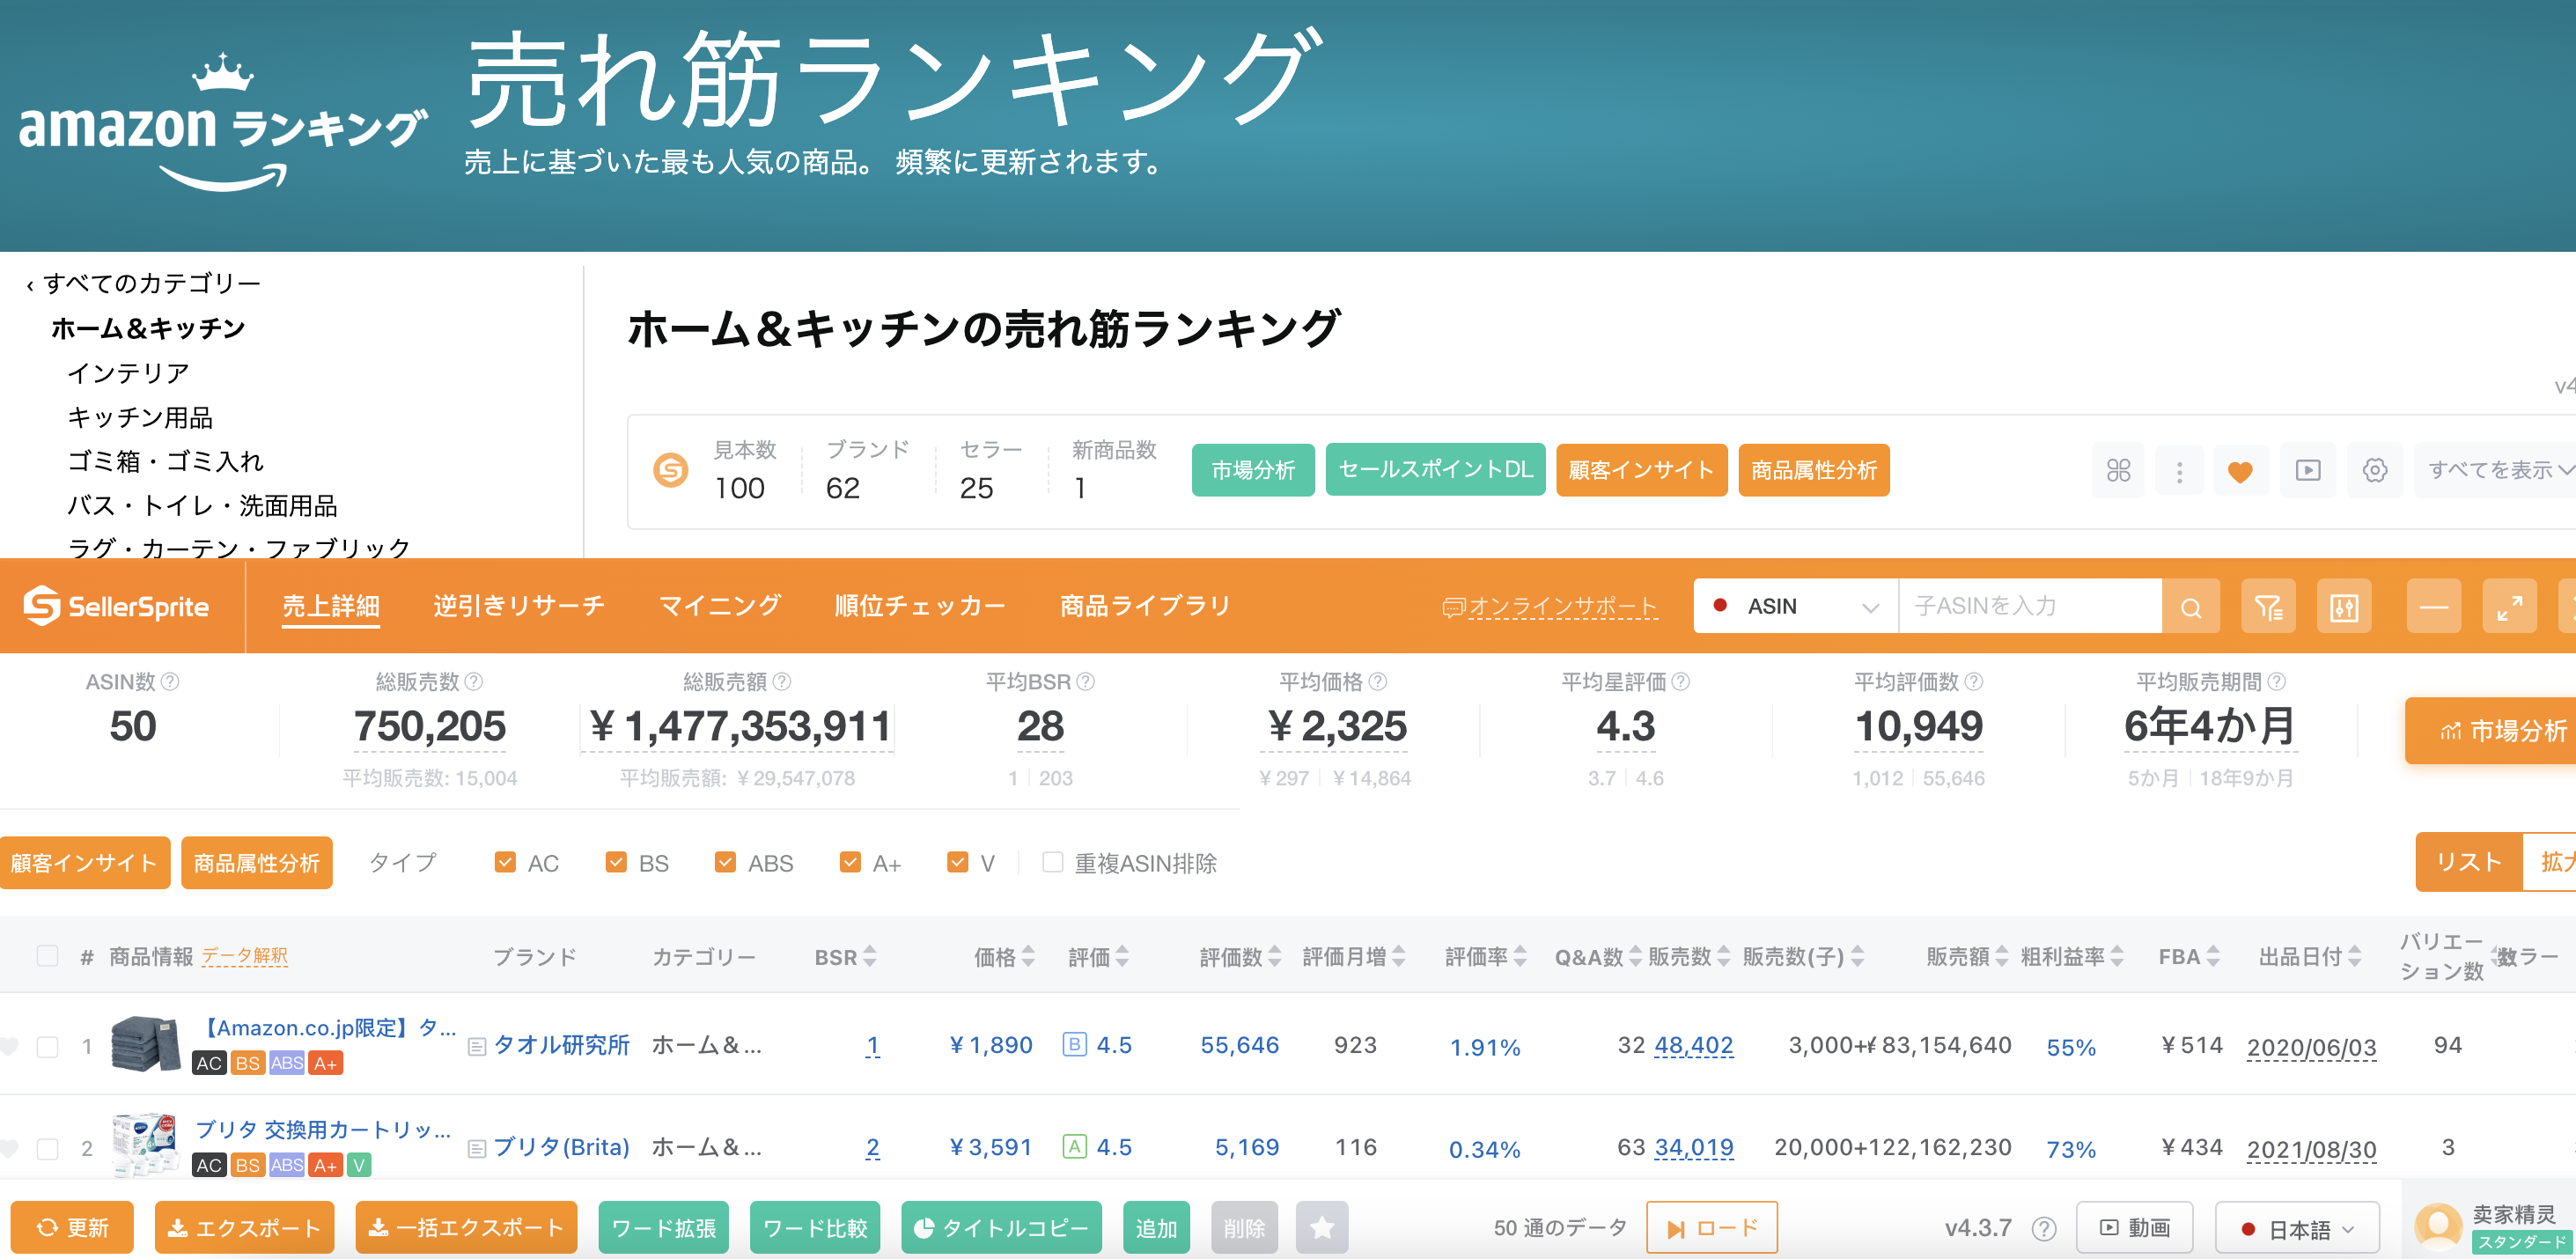Enable the 重複ASIN排除 checkbox
The image size is (2576, 1259).
[x=1052, y=862]
